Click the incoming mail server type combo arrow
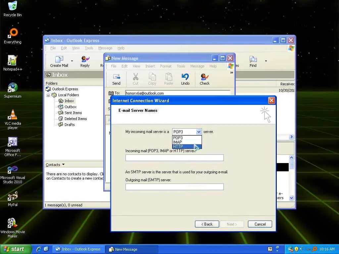The width and height of the screenshot is (339, 254). (199, 132)
